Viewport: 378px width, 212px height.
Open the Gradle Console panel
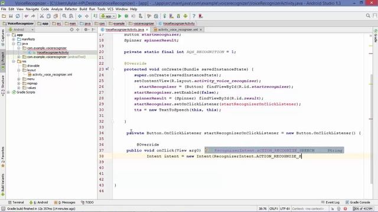click(358, 203)
